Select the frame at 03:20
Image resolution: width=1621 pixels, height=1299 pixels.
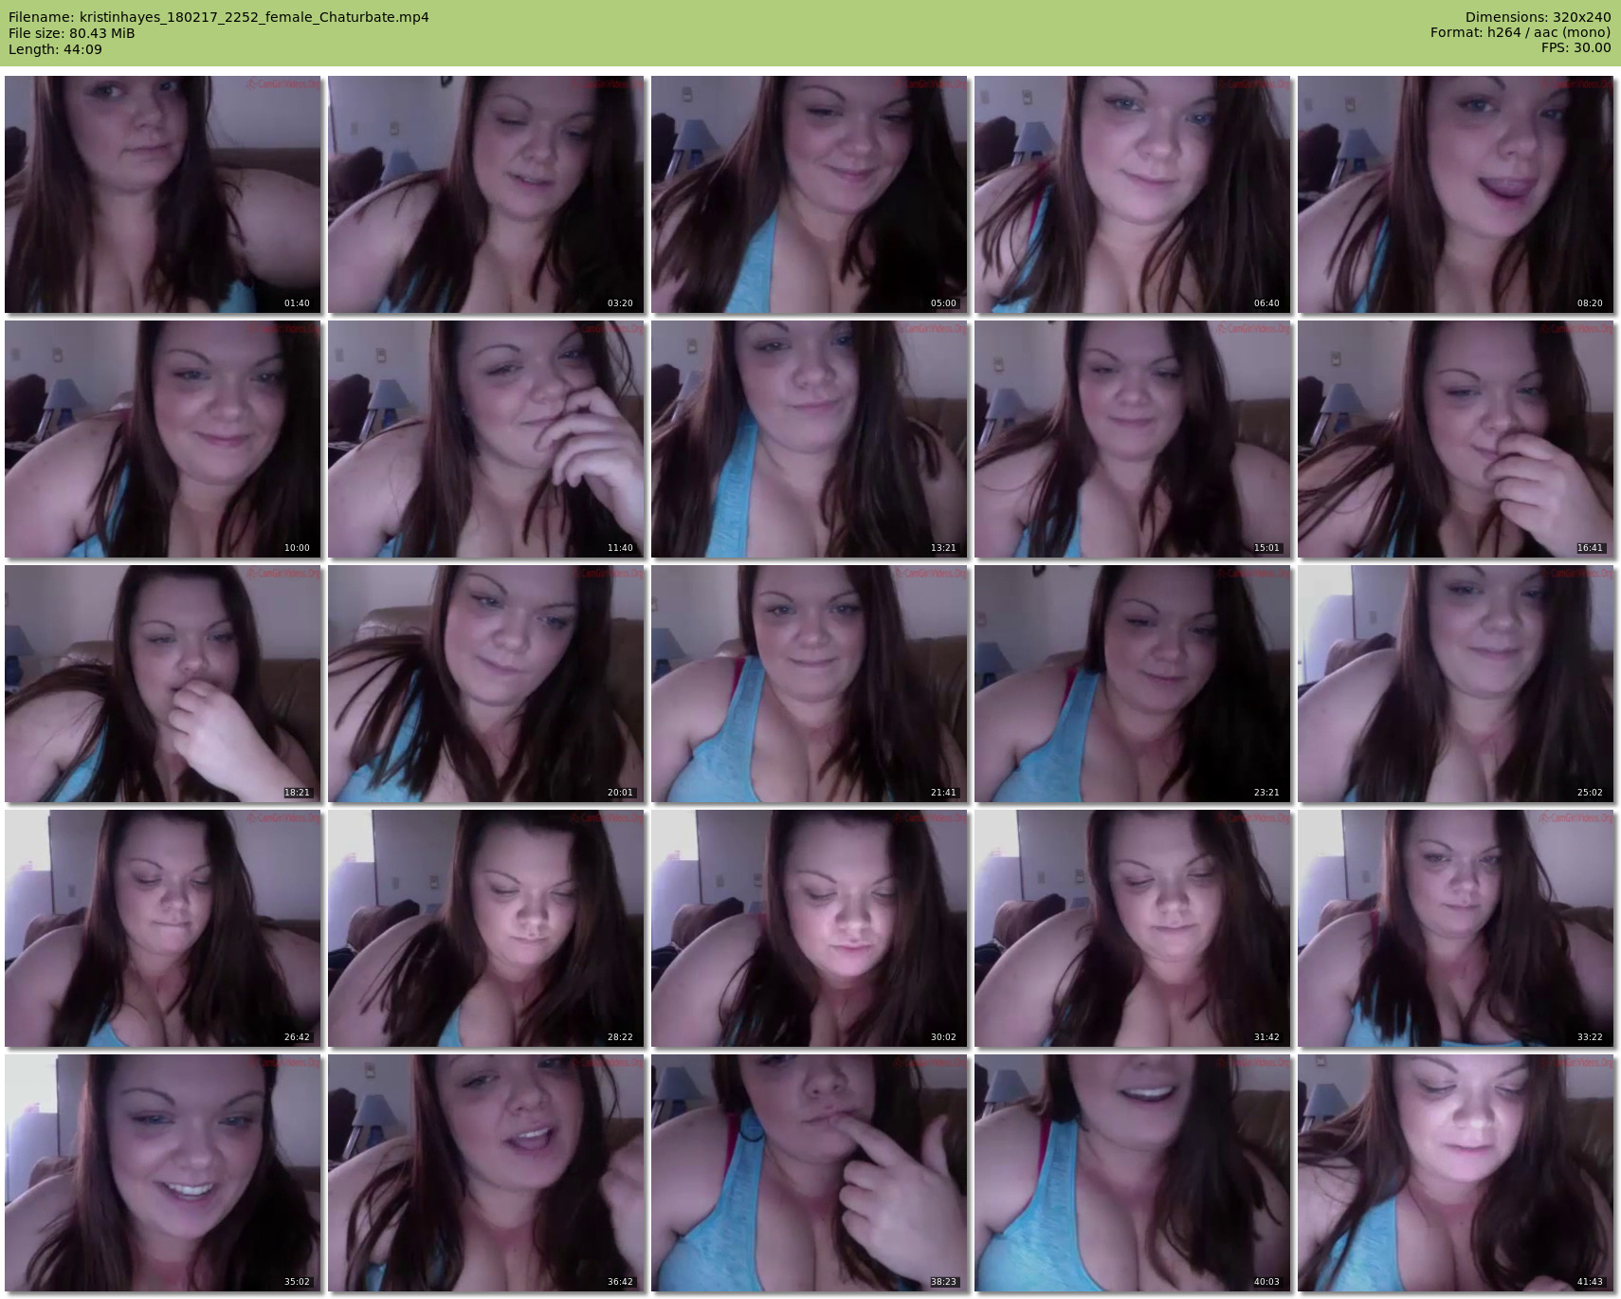click(x=486, y=194)
